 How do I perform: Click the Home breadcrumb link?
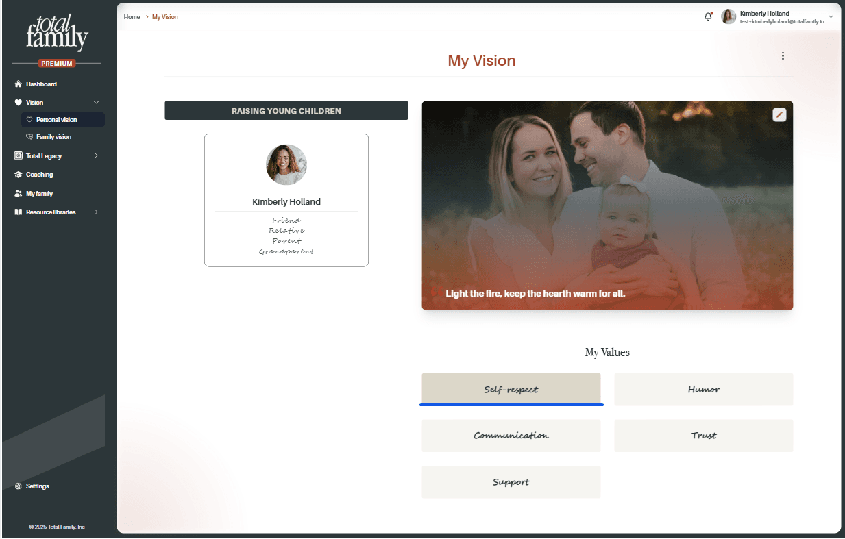pos(132,17)
